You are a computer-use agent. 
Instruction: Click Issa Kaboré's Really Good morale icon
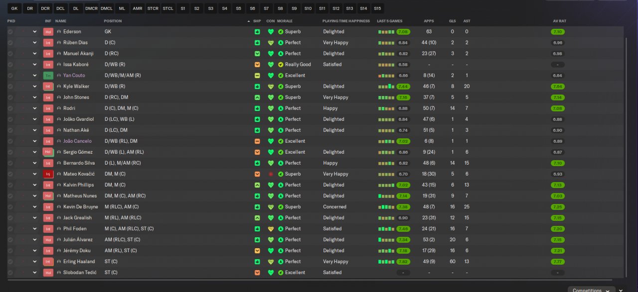pos(281,65)
